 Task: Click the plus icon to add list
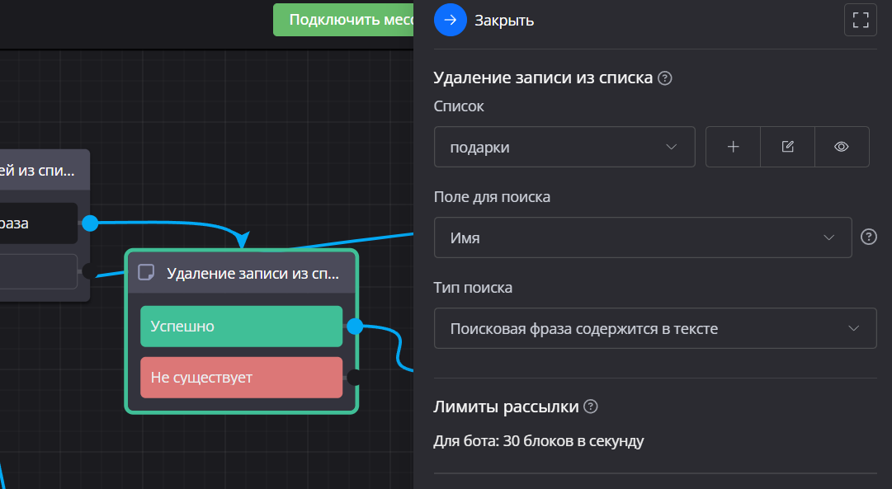tap(733, 147)
